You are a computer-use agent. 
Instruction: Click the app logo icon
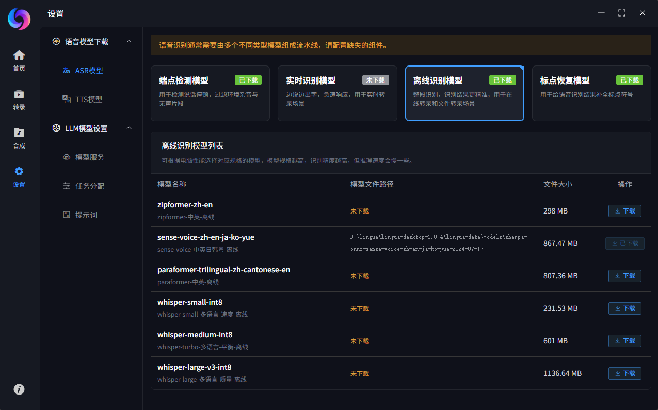(19, 19)
